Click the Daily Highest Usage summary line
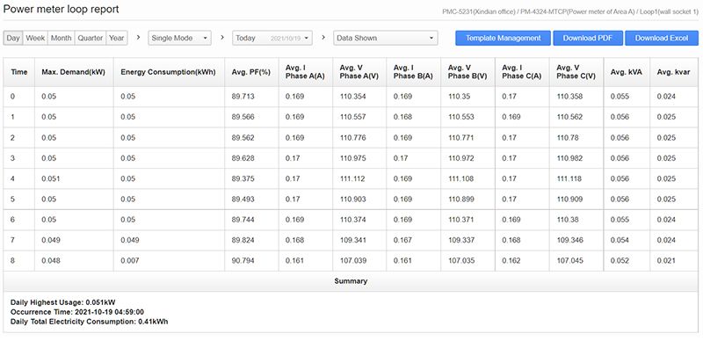 coord(62,302)
